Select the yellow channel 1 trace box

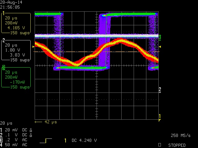[16, 23]
